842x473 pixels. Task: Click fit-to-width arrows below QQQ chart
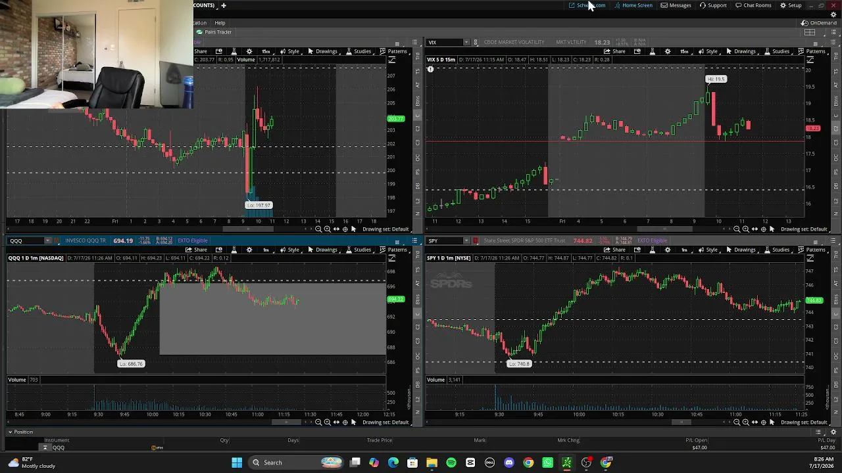(x=336, y=422)
